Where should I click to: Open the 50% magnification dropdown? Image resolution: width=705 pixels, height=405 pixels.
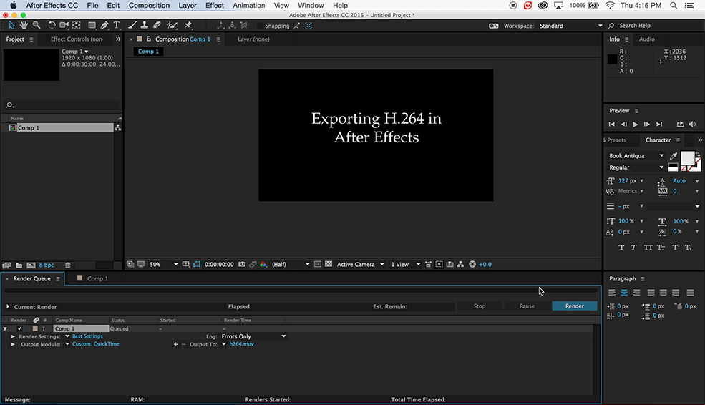pyautogui.click(x=164, y=264)
